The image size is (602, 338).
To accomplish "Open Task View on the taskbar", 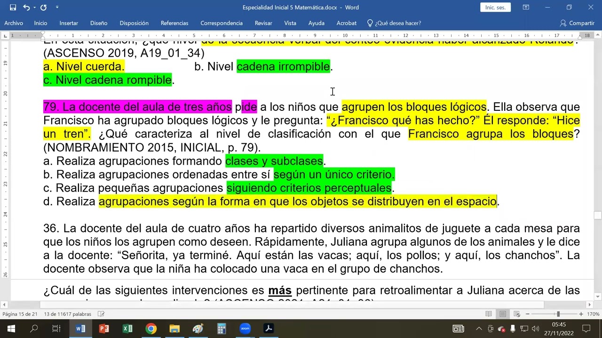I will tap(56, 329).
